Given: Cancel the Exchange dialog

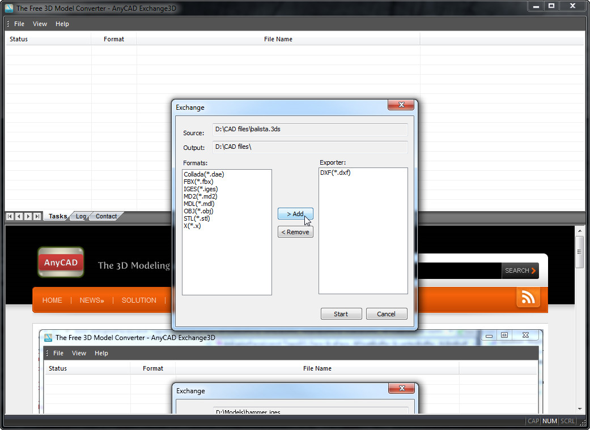Looking at the screenshot, I should coord(386,314).
